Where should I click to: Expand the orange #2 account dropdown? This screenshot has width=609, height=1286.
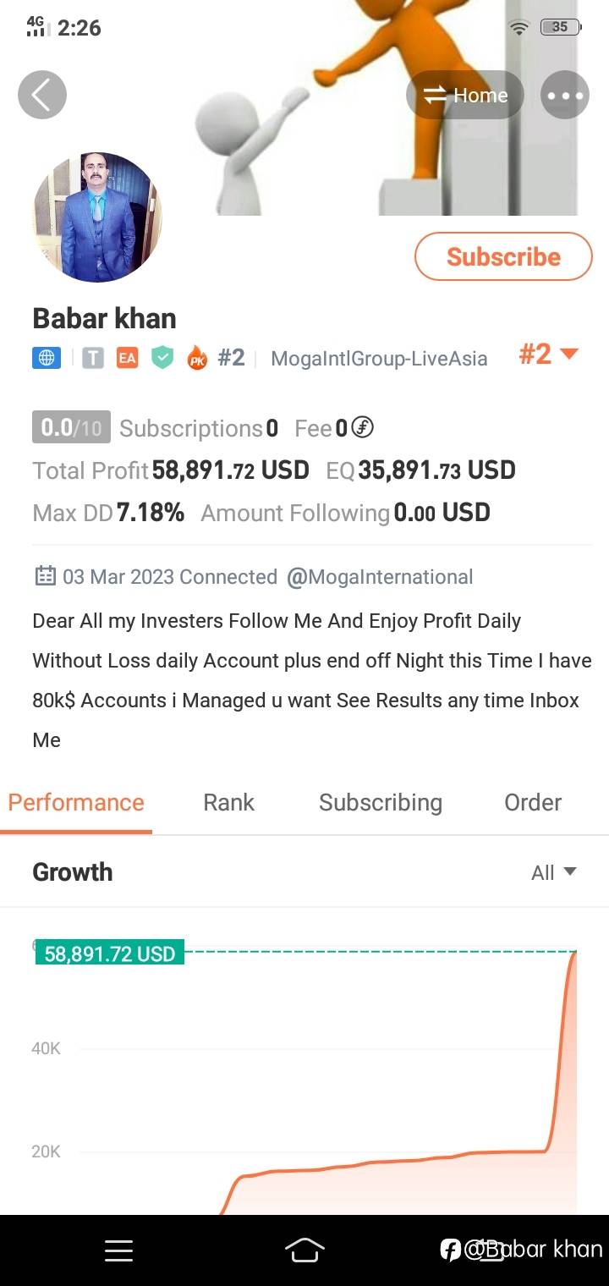coord(548,354)
